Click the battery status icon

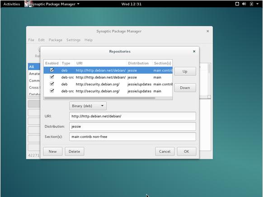[x=251, y=4]
